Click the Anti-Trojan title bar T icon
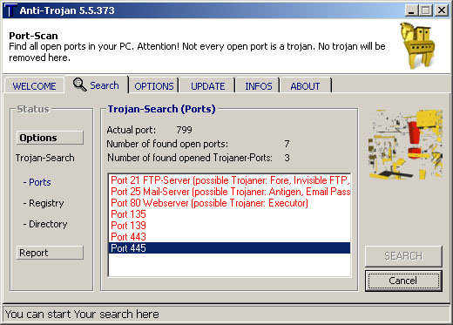The image size is (453, 325). coord(10,10)
